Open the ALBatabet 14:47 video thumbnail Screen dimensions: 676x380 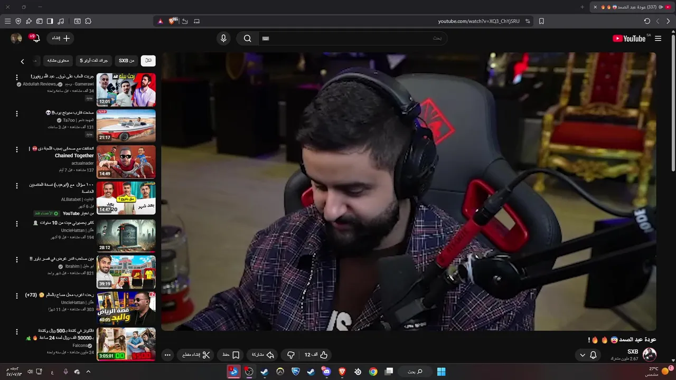pyautogui.click(x=126, y=198)
